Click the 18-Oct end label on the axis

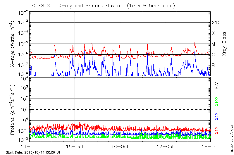210,146
